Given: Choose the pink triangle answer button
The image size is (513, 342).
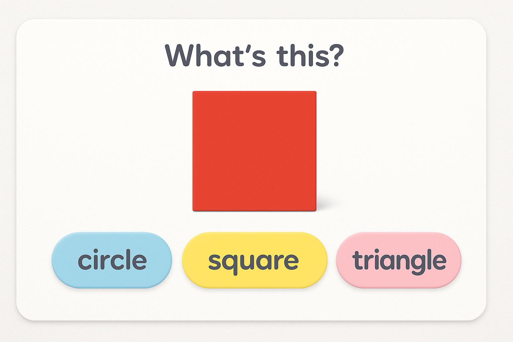Looking at the screenshot, I should click(x=399, y=260).
